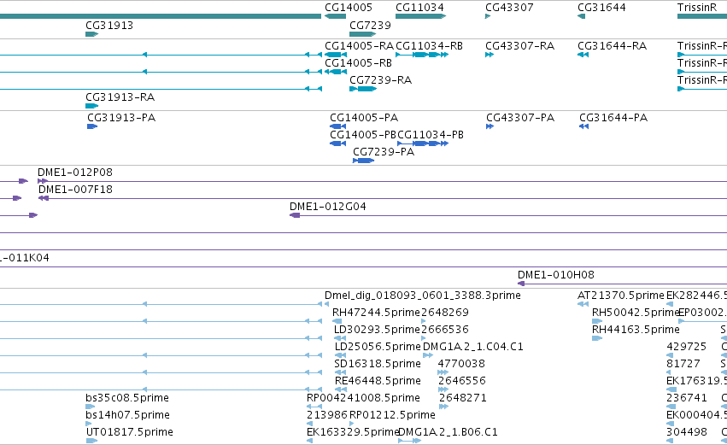Image resolution: width=727 pixels, height=445 pixels.
Task: Click EST RE46448.5prime
Action: tap(341, 389)
